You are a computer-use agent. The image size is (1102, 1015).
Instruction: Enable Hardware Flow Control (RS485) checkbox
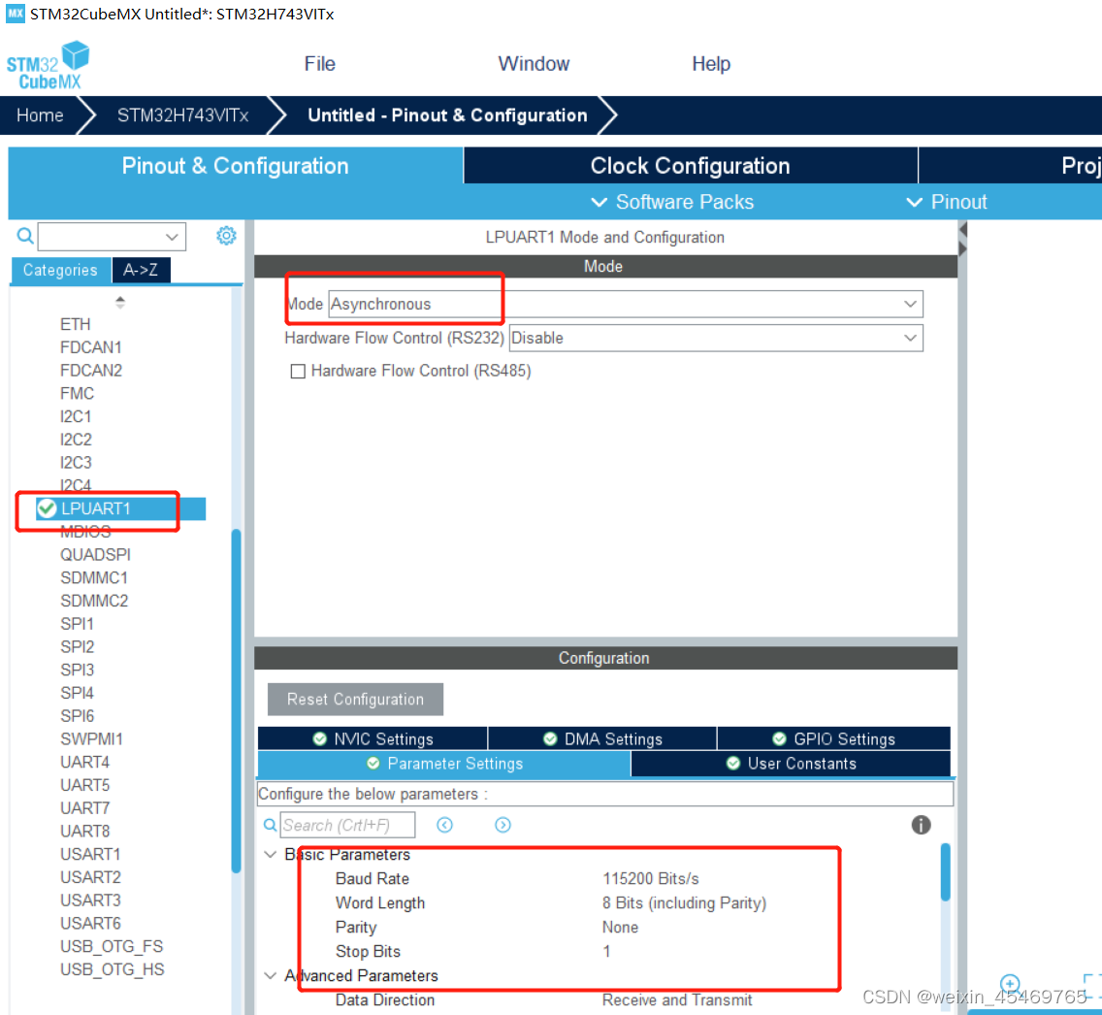[298, 371]
